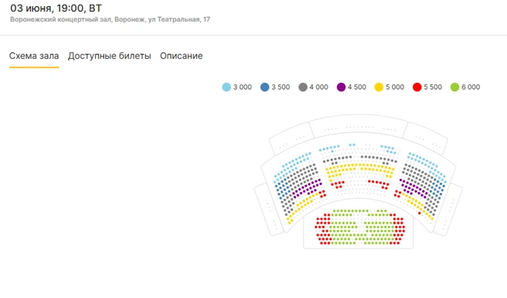The height and width of the screenshot is (298, 507).
Task: Click the 3 000 price label text
Action: click(x=243, y=87)
